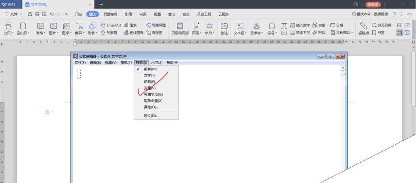
Task: Select checked Math (数学) style option
Action: 156,69
